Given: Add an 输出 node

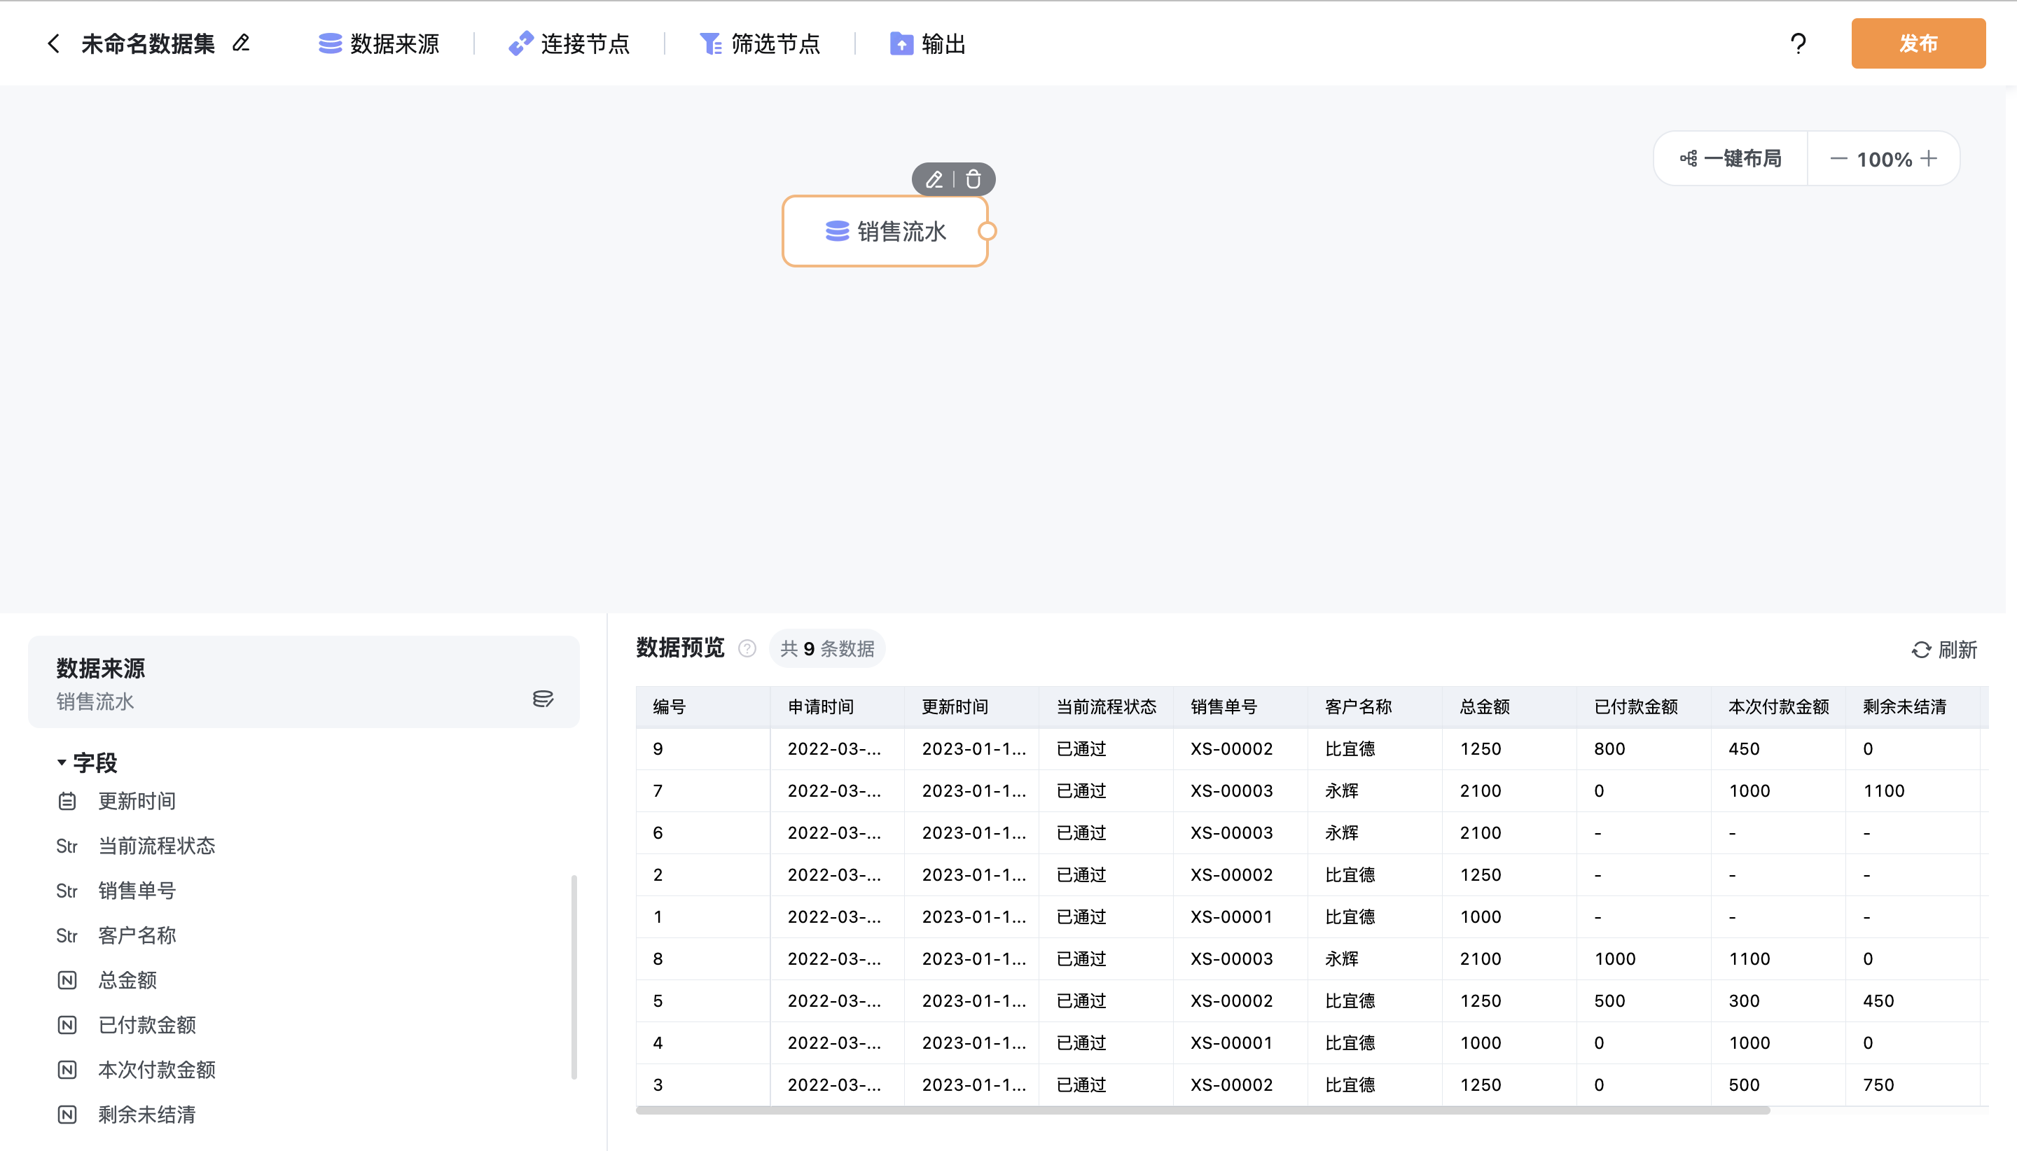Looking at the screenshot, I should tap(927, 43).
